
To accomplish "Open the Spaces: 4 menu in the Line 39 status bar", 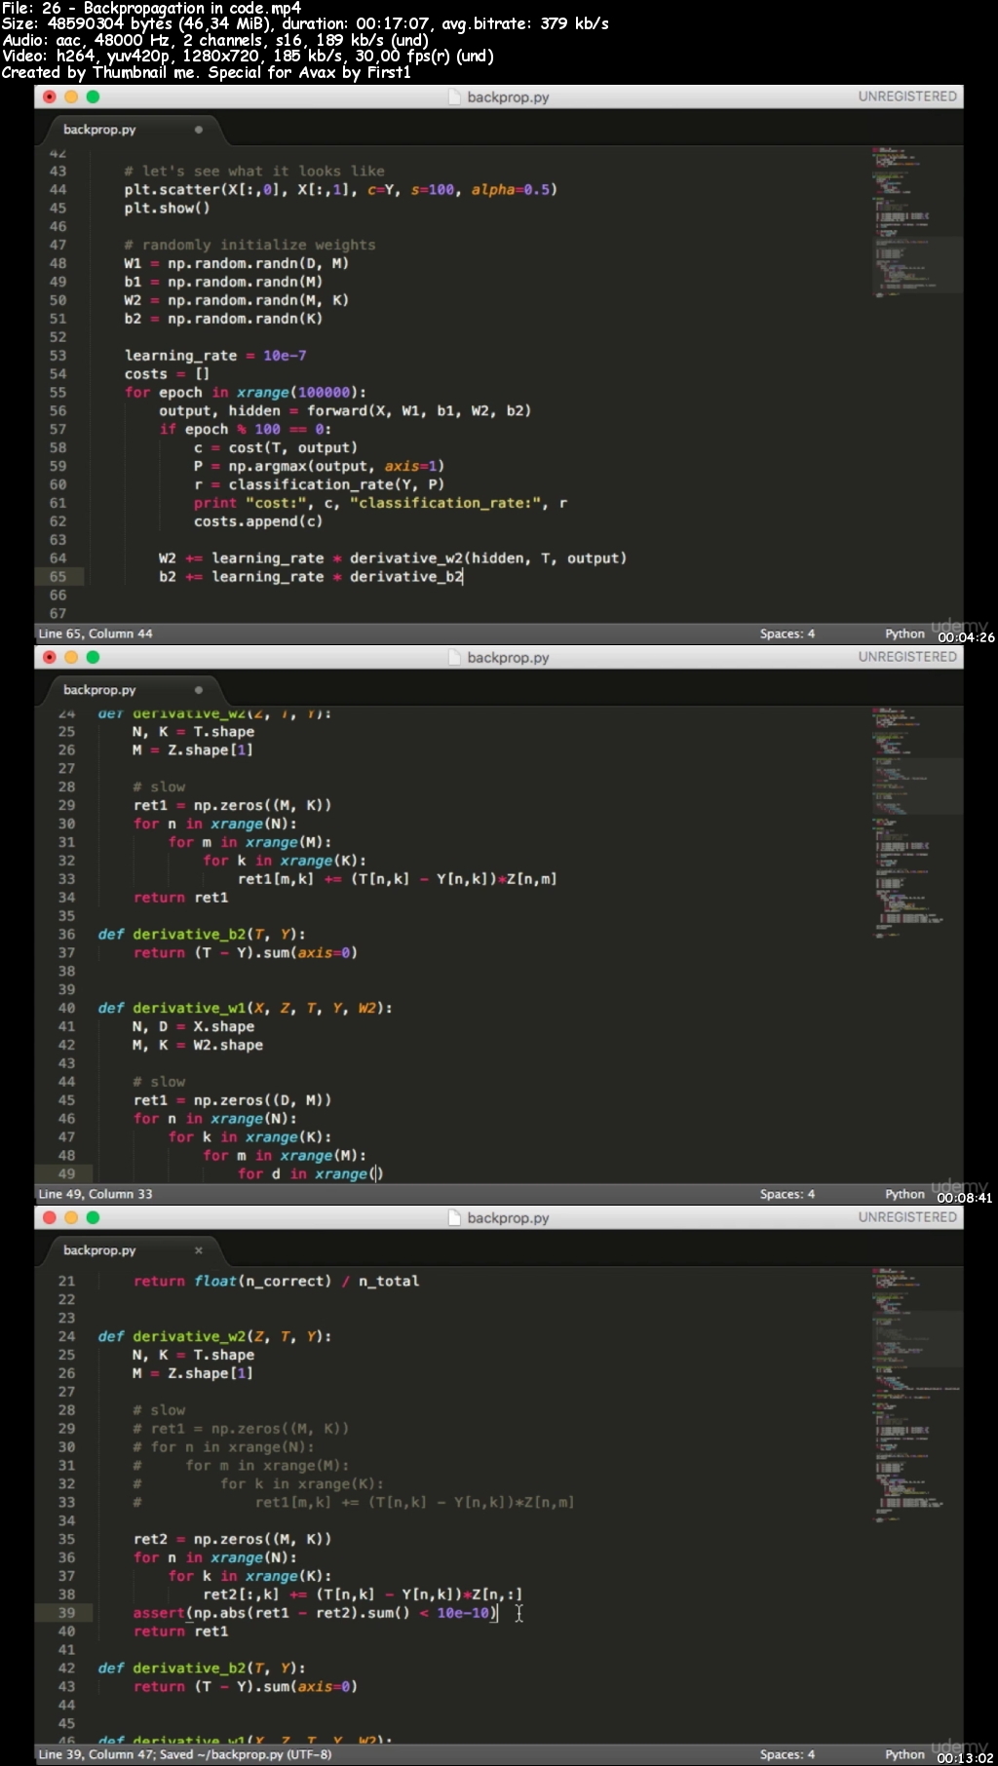I will coord(787,1754).
